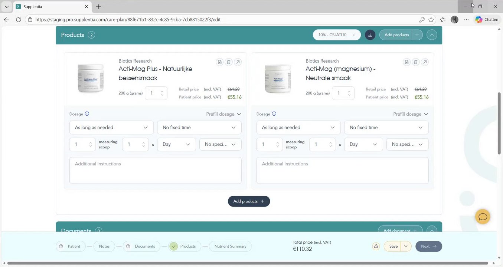Click Acti-Mag Plus product thumbnail
503x267 pixels.
[90, 78]
